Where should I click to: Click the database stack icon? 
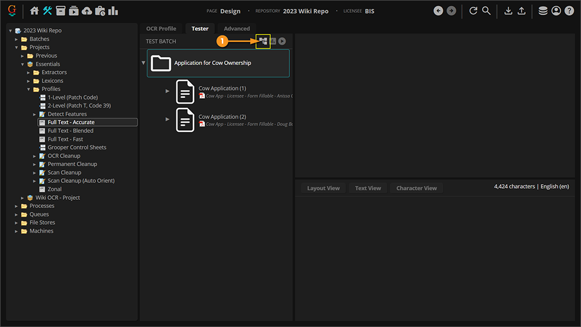pos(543,10)
